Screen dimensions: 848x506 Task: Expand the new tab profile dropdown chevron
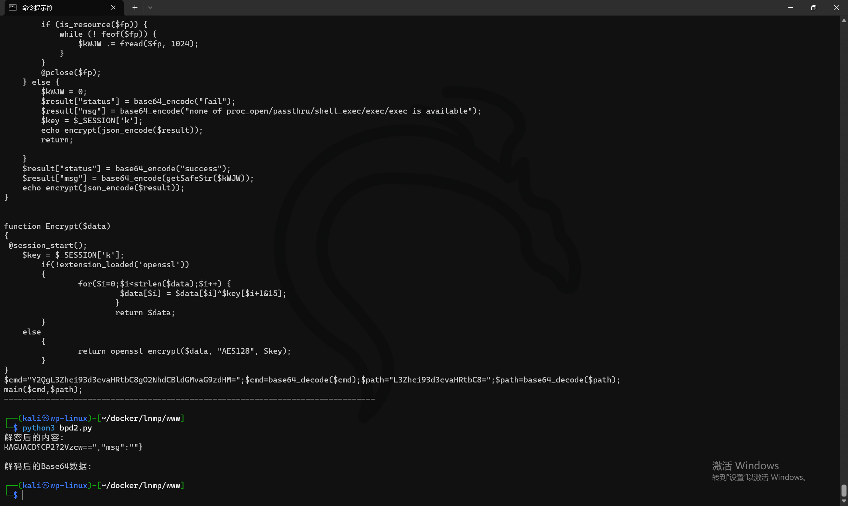(x=150, y=8)
